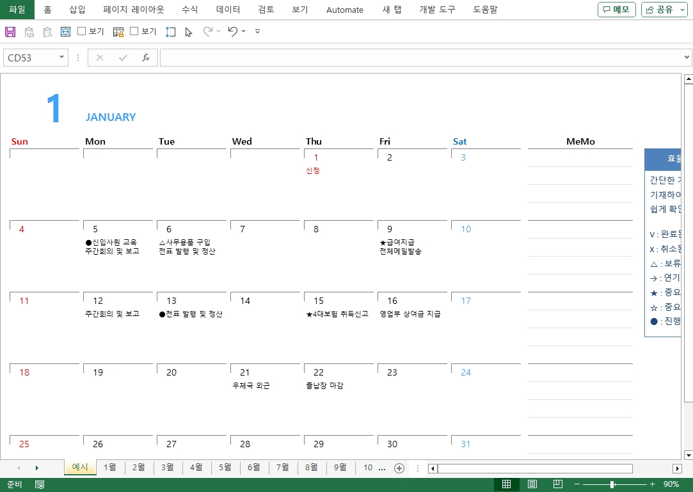Click the 공유 share button
693x492 pixels.
664,10
